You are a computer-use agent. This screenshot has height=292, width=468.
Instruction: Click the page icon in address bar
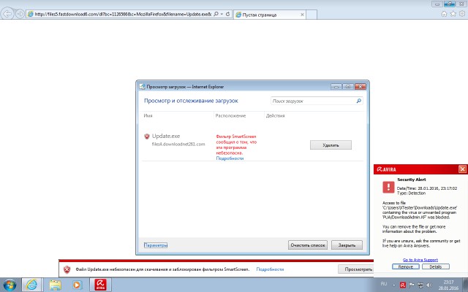(x=30, y=14)
